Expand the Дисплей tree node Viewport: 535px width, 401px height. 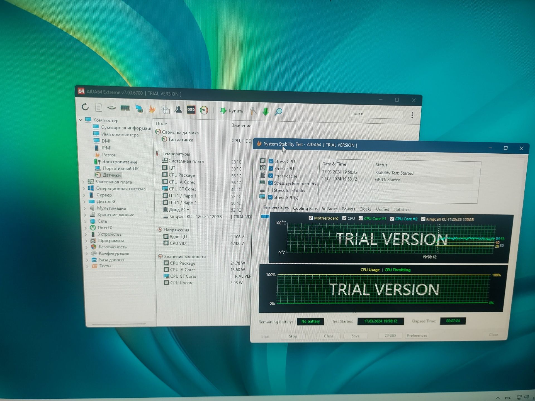pyautogui.click(x=84, y=202)
